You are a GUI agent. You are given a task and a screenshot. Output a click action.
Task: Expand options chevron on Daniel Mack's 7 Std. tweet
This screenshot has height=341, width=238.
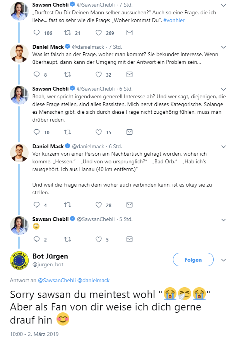click(x=223, y=47)
